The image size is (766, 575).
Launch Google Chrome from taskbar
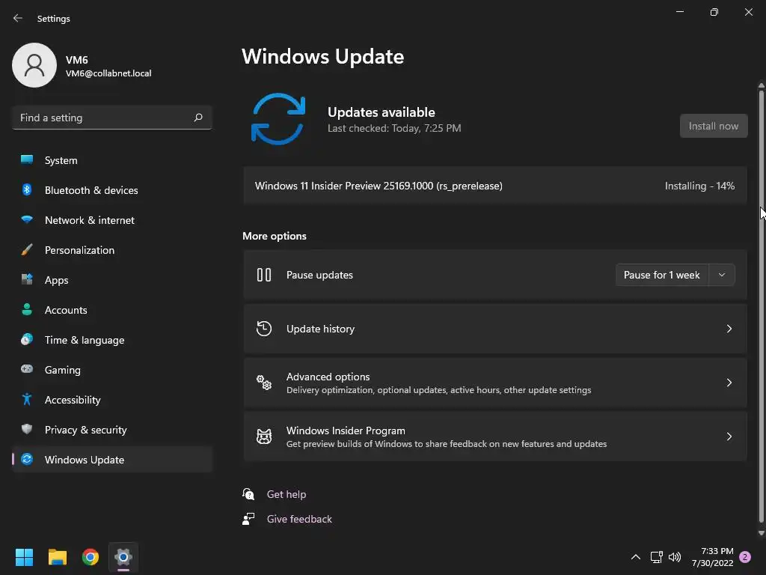point(91,557)
